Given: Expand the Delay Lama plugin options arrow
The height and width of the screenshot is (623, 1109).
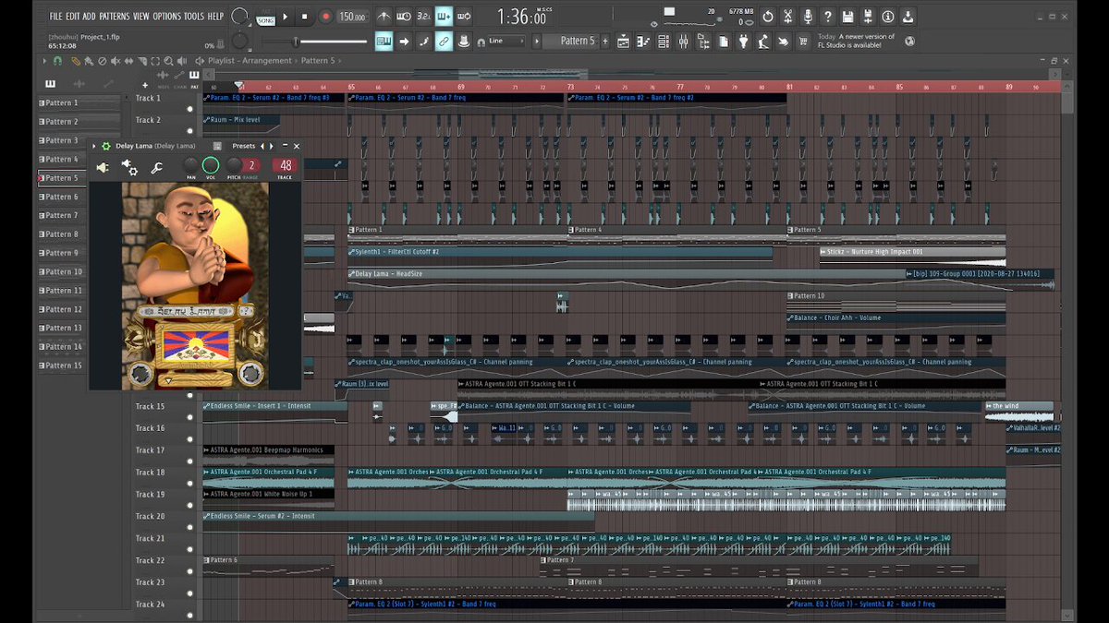Looking at the screenshot, I should coord(94,146).
